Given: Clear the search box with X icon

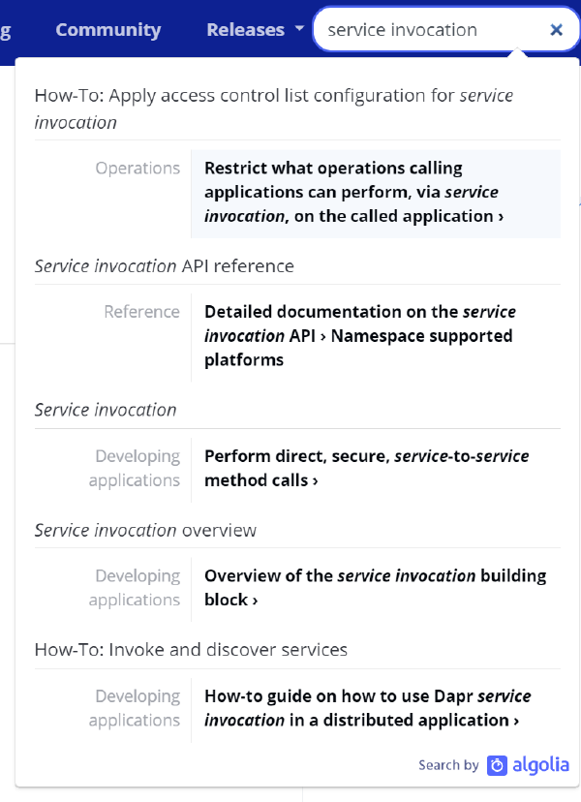Looking at the screenshot, I should click(556, 30).
